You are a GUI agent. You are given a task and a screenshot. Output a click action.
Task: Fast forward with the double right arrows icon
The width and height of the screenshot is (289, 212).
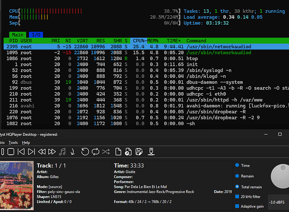(52, 152)
